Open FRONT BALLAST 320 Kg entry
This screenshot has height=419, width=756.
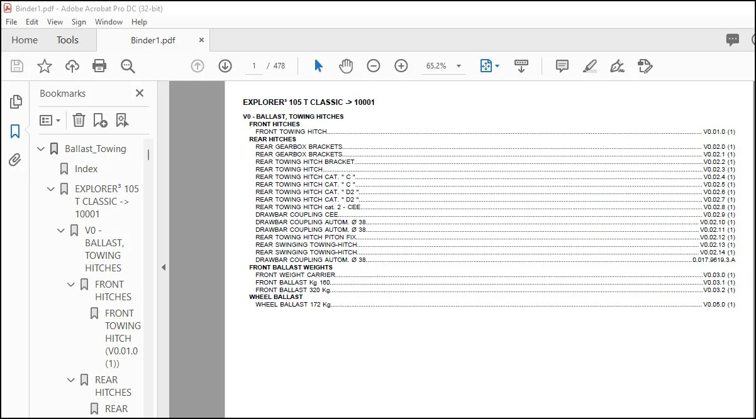click(495, 290)
